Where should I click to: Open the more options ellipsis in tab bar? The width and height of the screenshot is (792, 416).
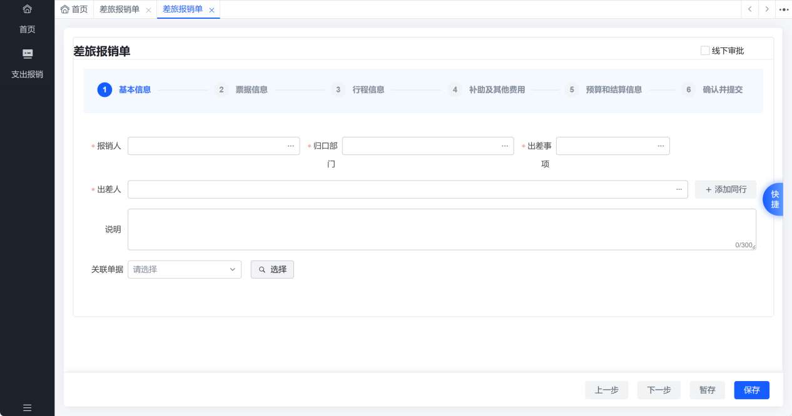[784, 9]
